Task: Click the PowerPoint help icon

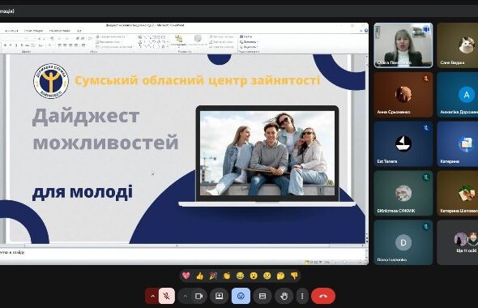Action: pos(366,31)
